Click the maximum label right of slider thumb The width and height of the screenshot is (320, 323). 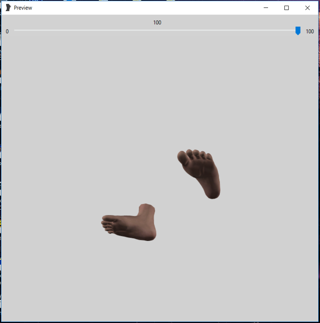[x=310, y=31]
